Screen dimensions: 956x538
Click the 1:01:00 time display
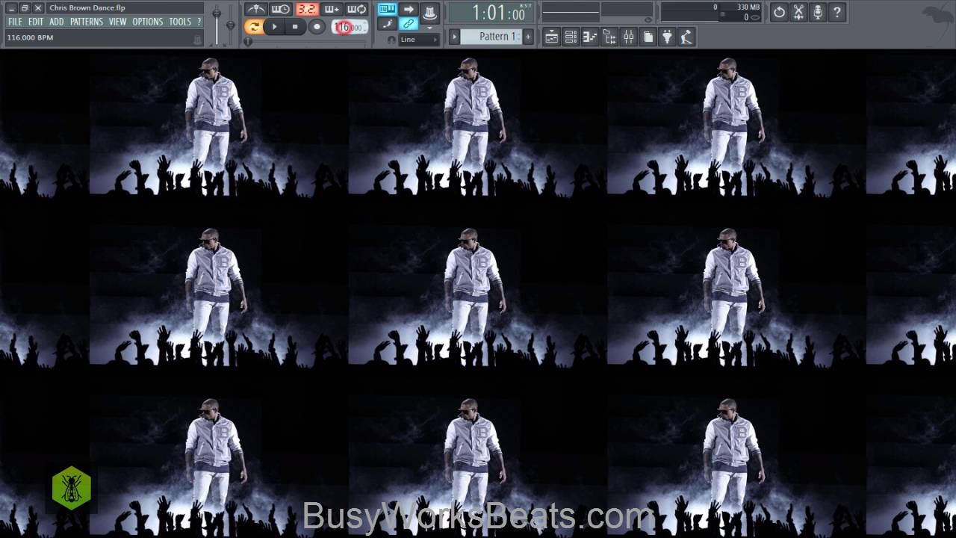(490, 13)
